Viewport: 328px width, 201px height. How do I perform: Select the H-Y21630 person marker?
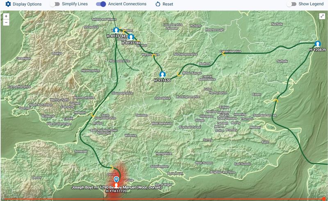tap(162, 75)
